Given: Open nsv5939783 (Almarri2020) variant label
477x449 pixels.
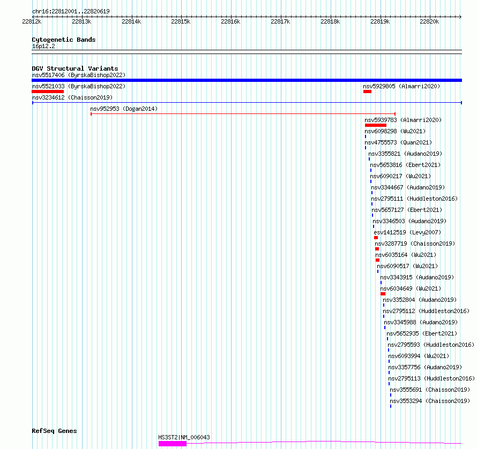Looking at the screenshot, I should [403, 120].
